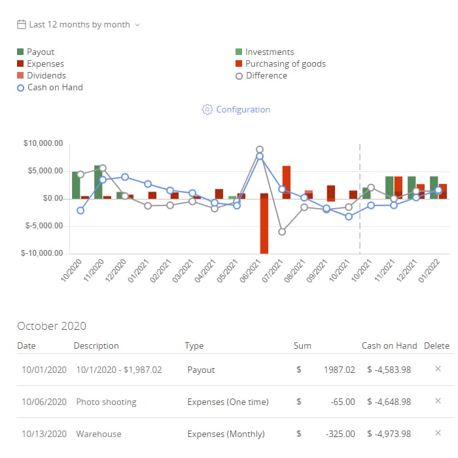Click the Configuration gear icon

(207, 109)
